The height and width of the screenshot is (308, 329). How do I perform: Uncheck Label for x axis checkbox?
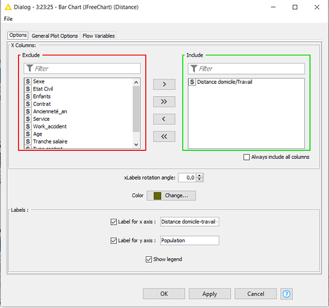(x=114, y=222)
